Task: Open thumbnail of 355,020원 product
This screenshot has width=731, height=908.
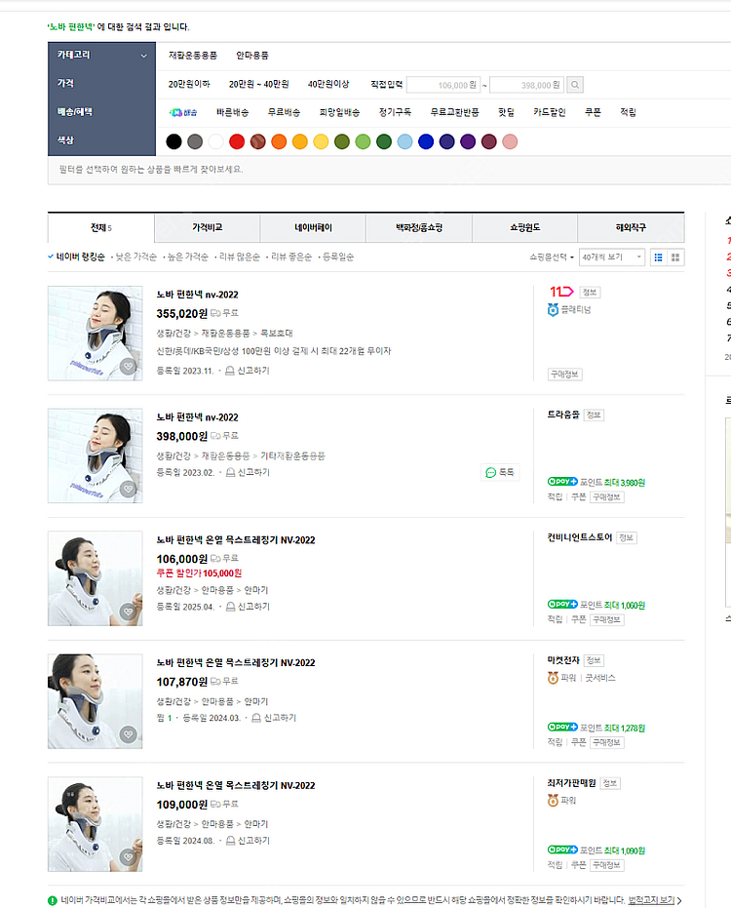Action: click(x=95, y=333)
